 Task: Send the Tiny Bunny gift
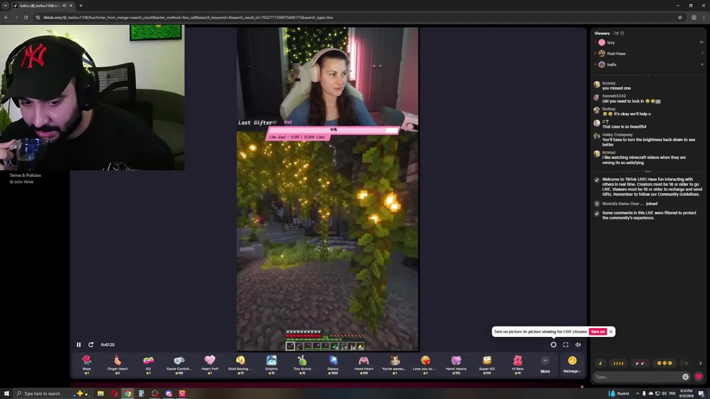click(302, 365)
